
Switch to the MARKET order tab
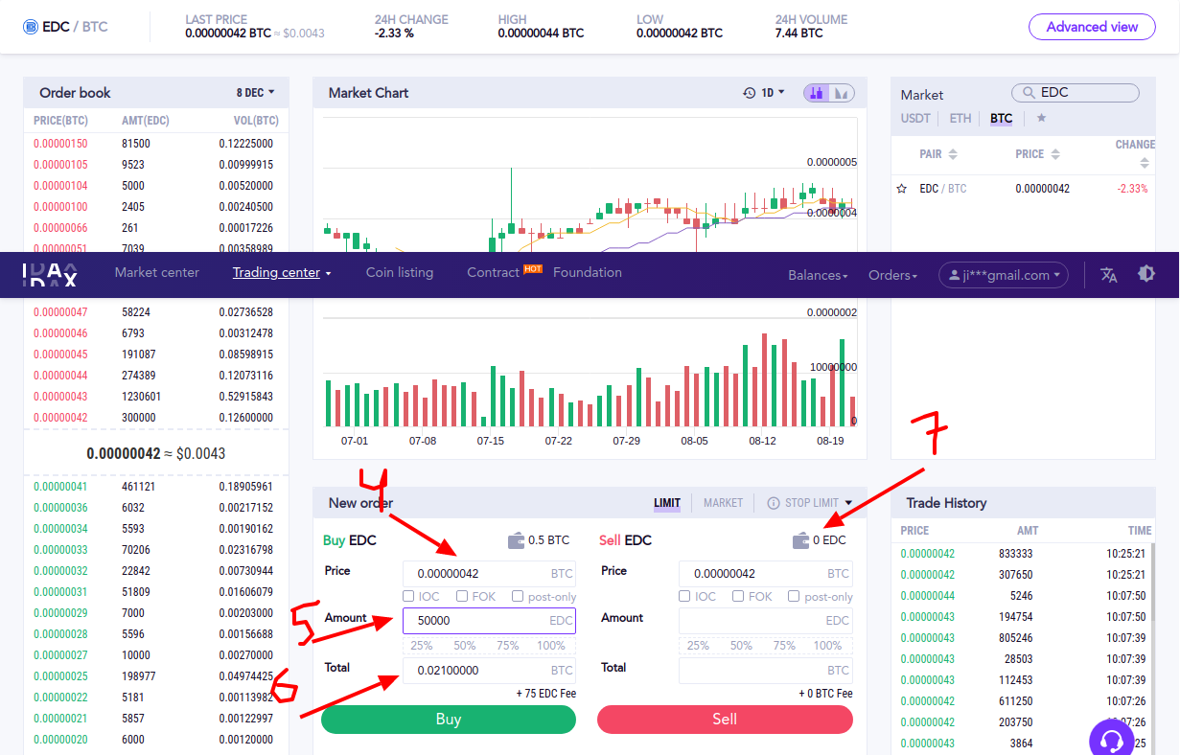coord(724,503)
